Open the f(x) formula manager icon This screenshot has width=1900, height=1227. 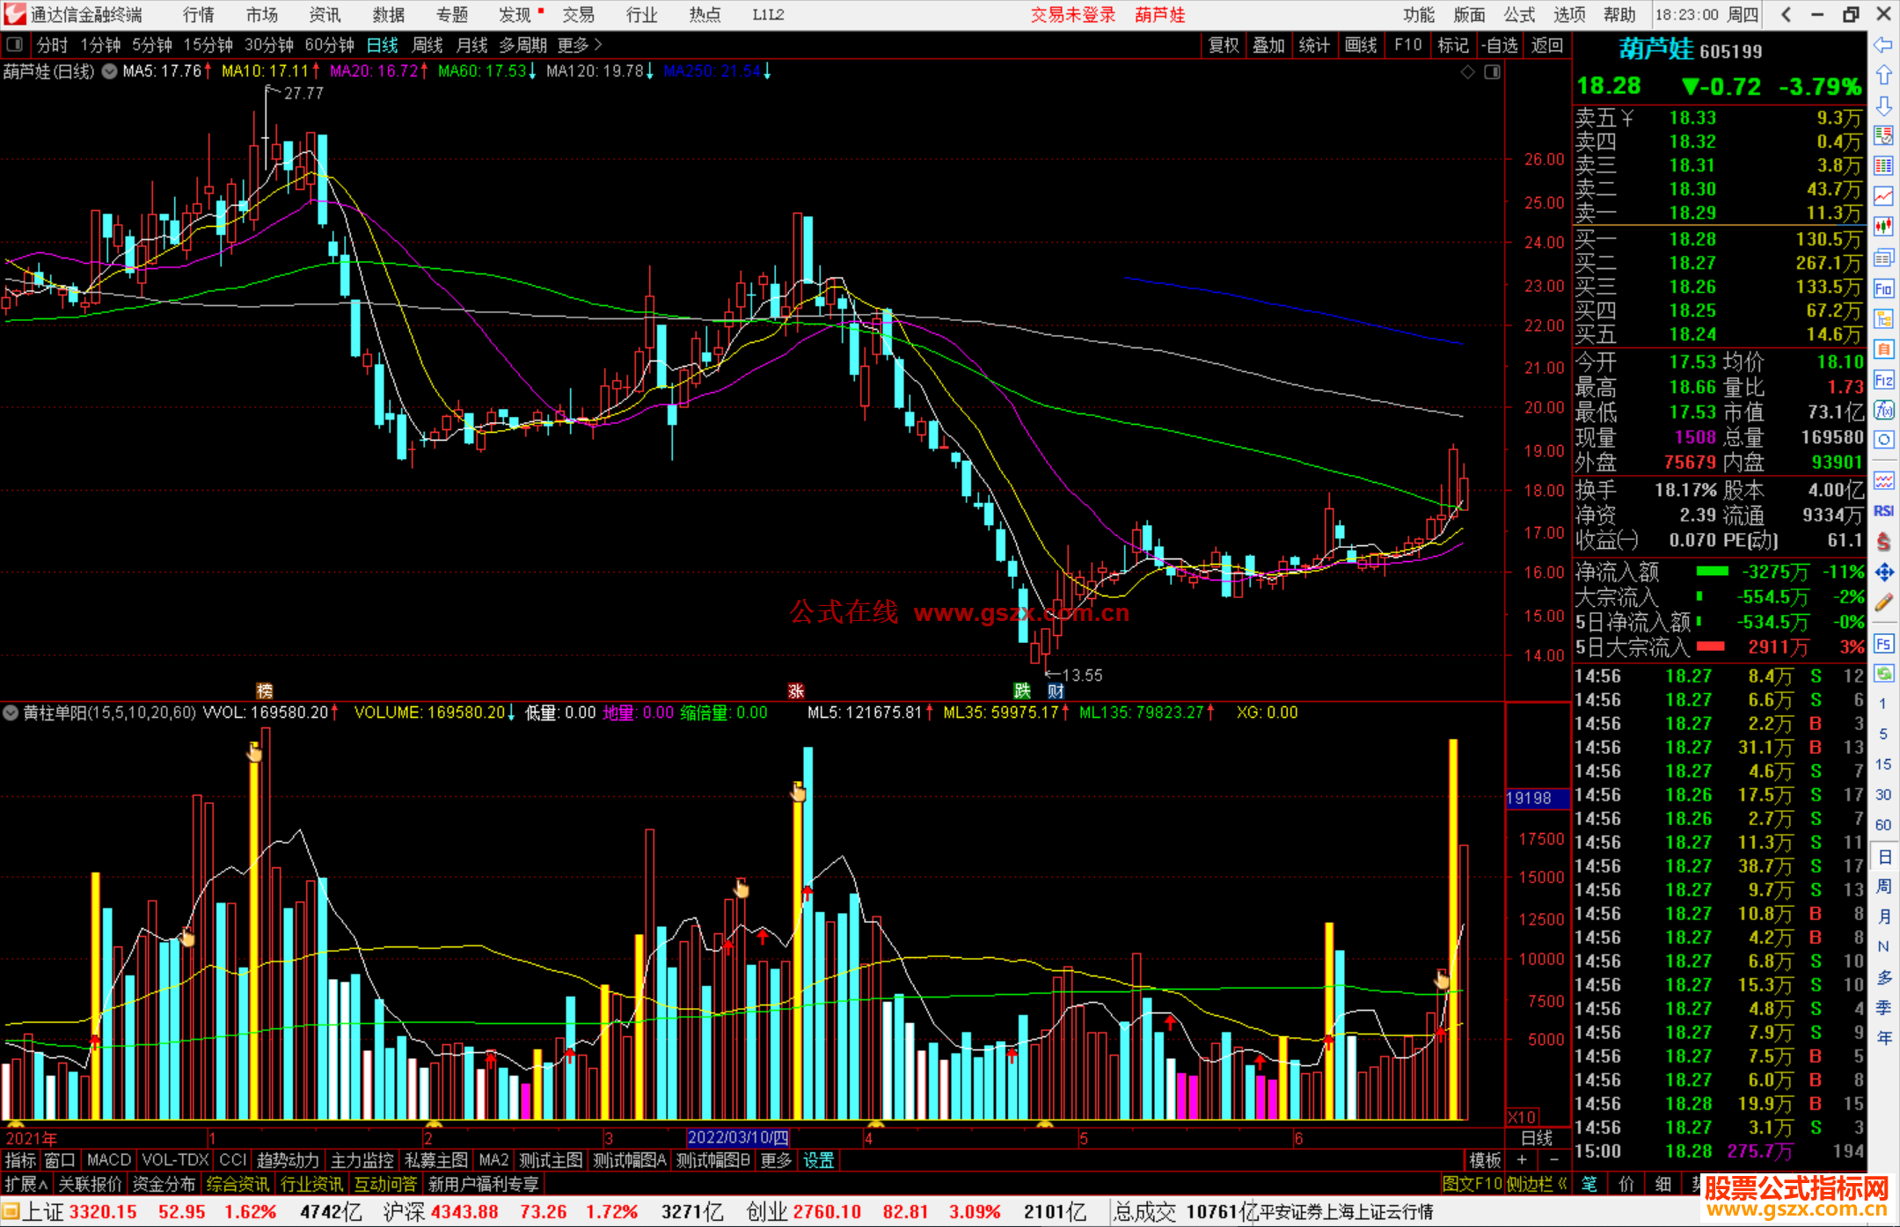click(x=1883, y=410)
